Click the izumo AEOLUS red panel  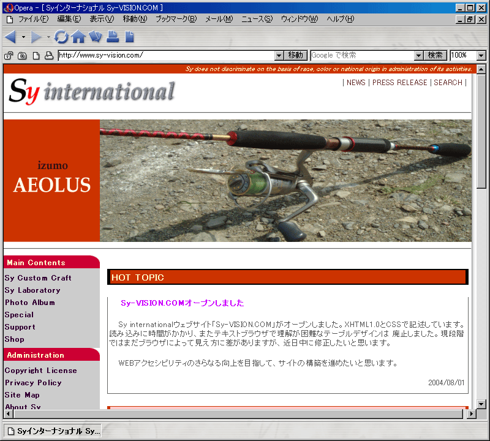point(52,181)
